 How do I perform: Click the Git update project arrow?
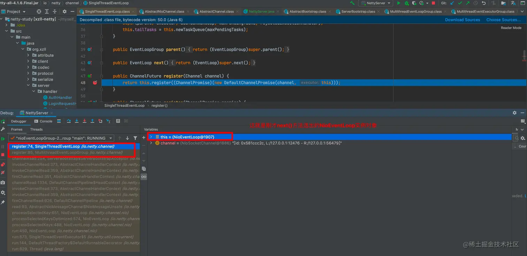click(452, 3)
